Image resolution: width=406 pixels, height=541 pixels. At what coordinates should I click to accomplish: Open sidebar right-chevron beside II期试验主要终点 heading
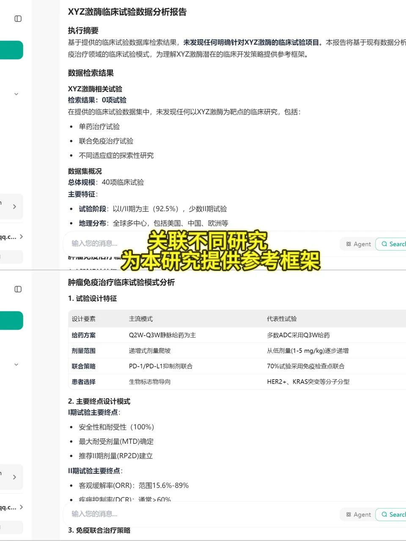tap(14, 477)
